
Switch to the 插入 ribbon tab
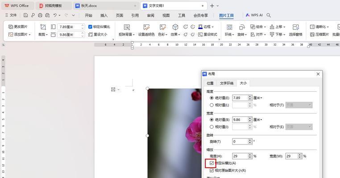tap(104, 15)
